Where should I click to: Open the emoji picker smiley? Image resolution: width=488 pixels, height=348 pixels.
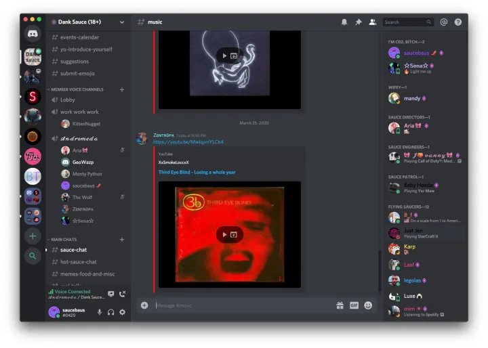(x=368, y=305)
